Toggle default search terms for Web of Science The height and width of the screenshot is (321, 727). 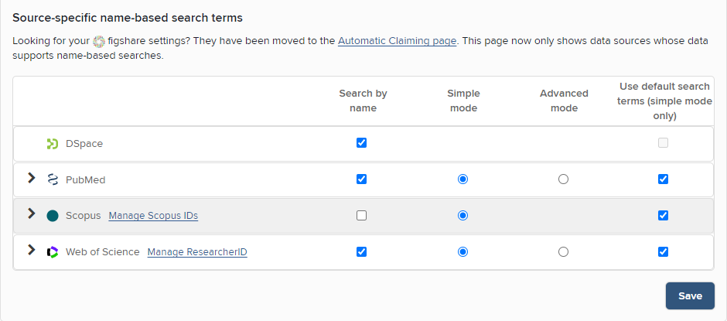pos(663,252)
